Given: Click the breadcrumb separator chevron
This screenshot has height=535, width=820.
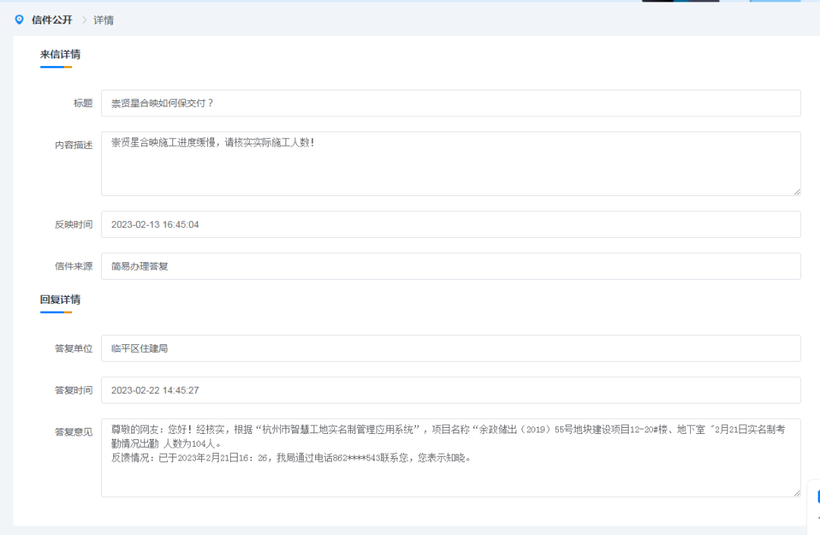Looking at the screenshot, I should click(x=84, y=20).
